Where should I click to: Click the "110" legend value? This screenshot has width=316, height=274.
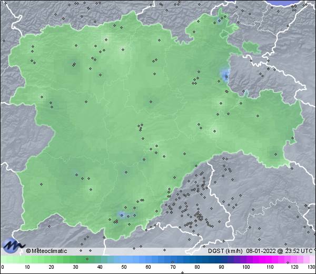(270, 267)
